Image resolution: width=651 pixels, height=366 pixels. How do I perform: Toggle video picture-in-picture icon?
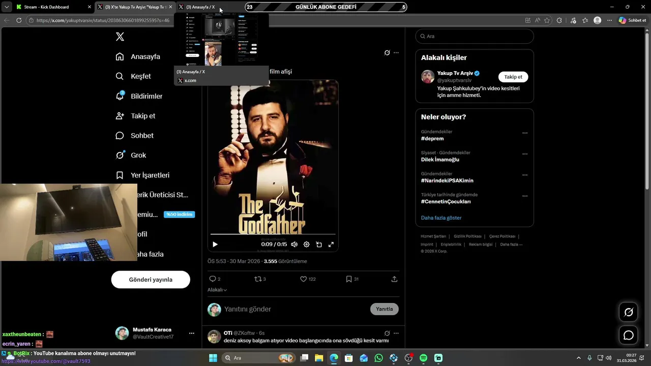point(319,245)
